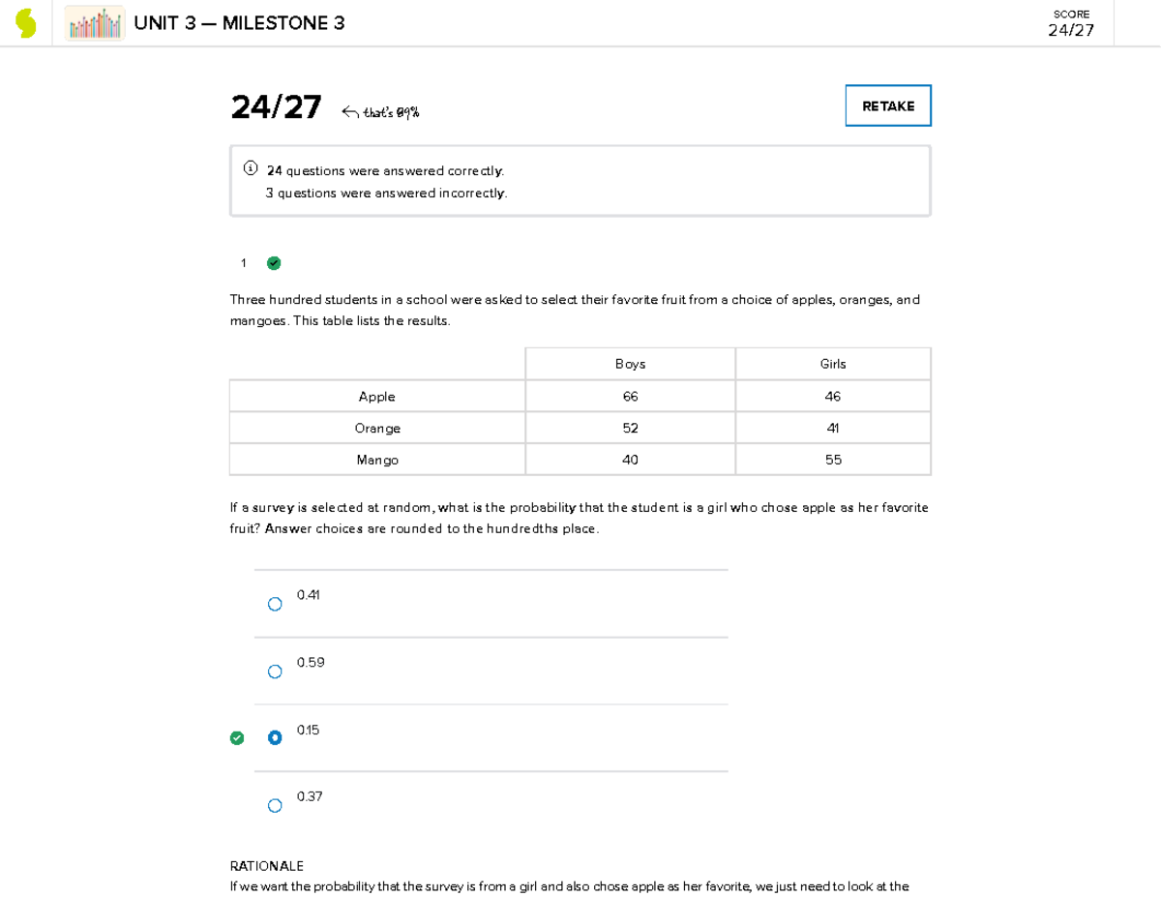Click the Mango row label

(376, 461)
